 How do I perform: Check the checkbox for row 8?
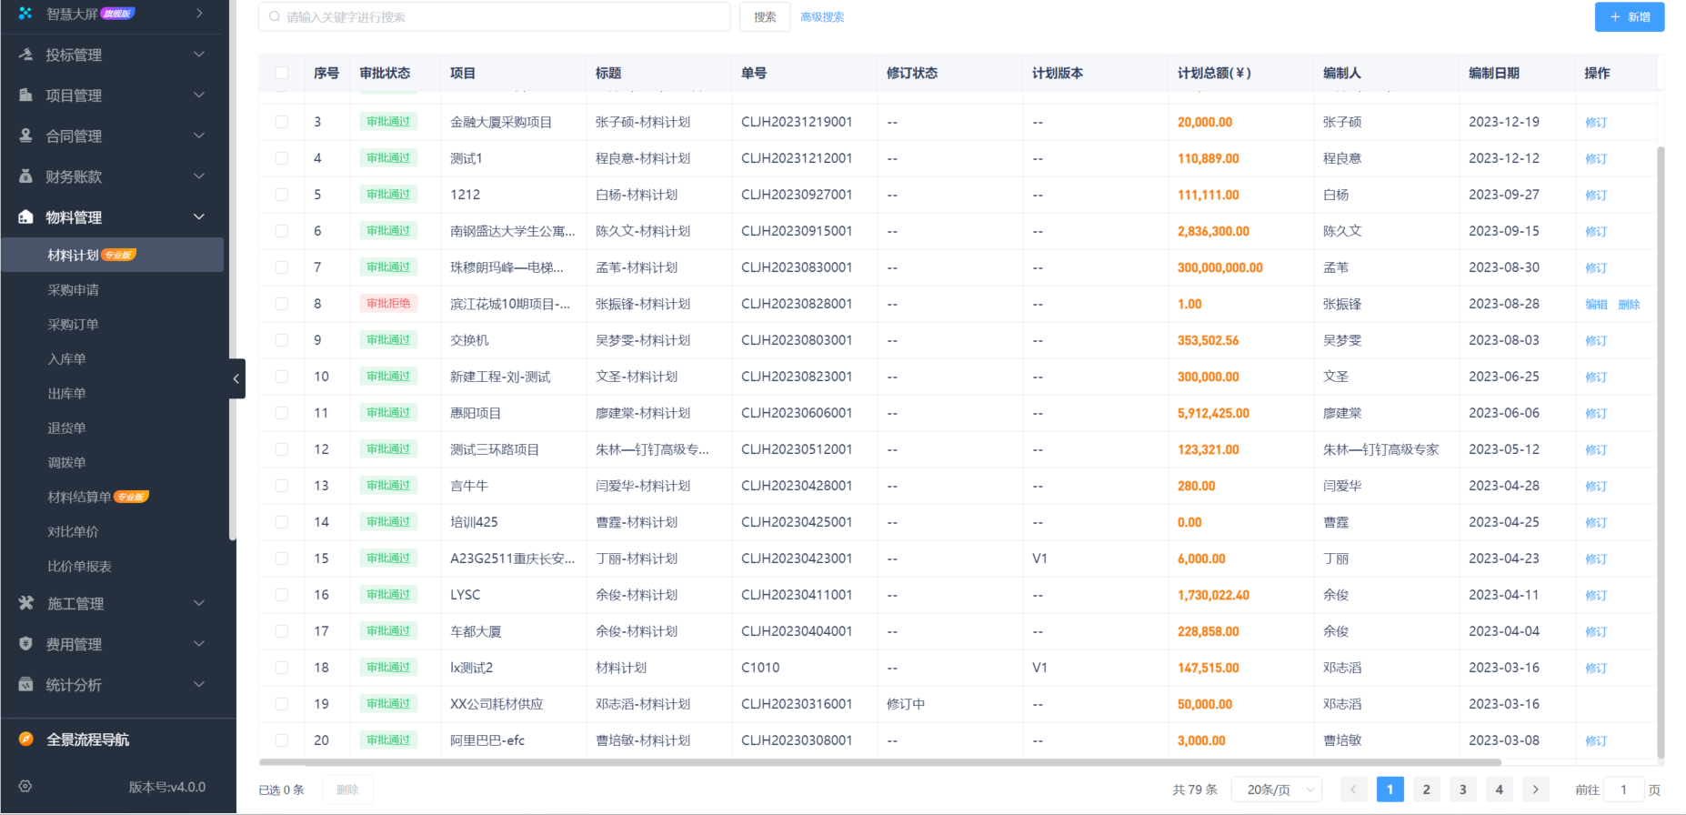[x=282, y=304]
